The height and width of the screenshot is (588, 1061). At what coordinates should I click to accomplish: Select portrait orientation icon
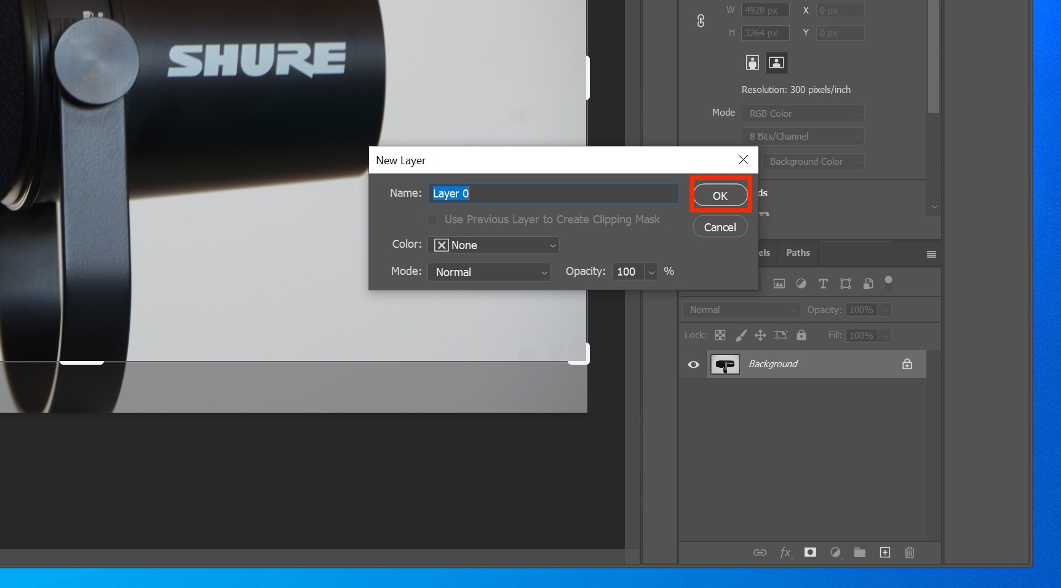pos(752,62)
